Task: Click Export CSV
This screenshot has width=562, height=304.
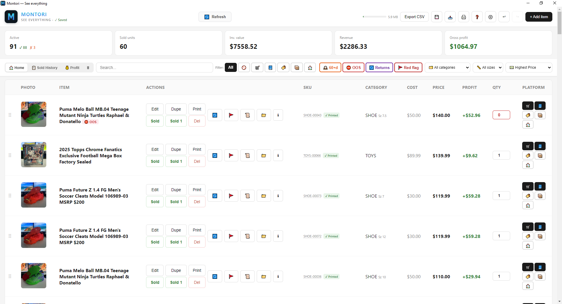Action: pyautogui.click(x=414, y=17)
